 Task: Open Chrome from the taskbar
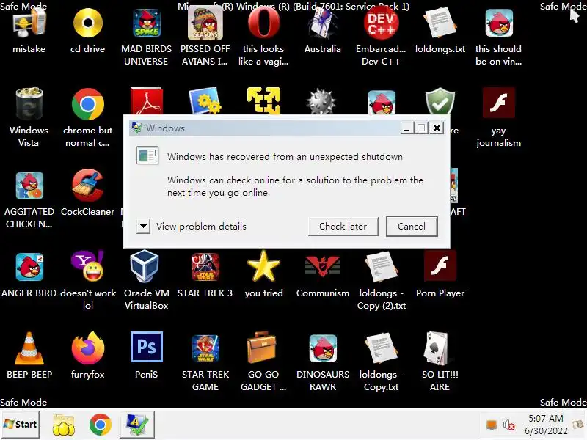tap(101, 425)
